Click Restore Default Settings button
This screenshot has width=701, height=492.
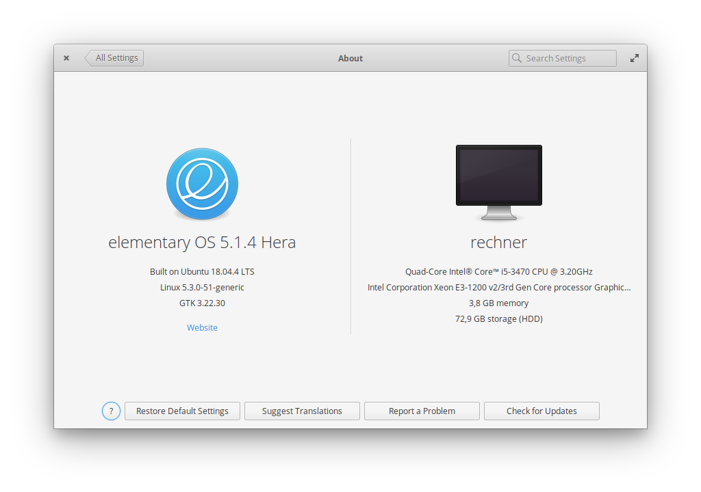[182, 411]
